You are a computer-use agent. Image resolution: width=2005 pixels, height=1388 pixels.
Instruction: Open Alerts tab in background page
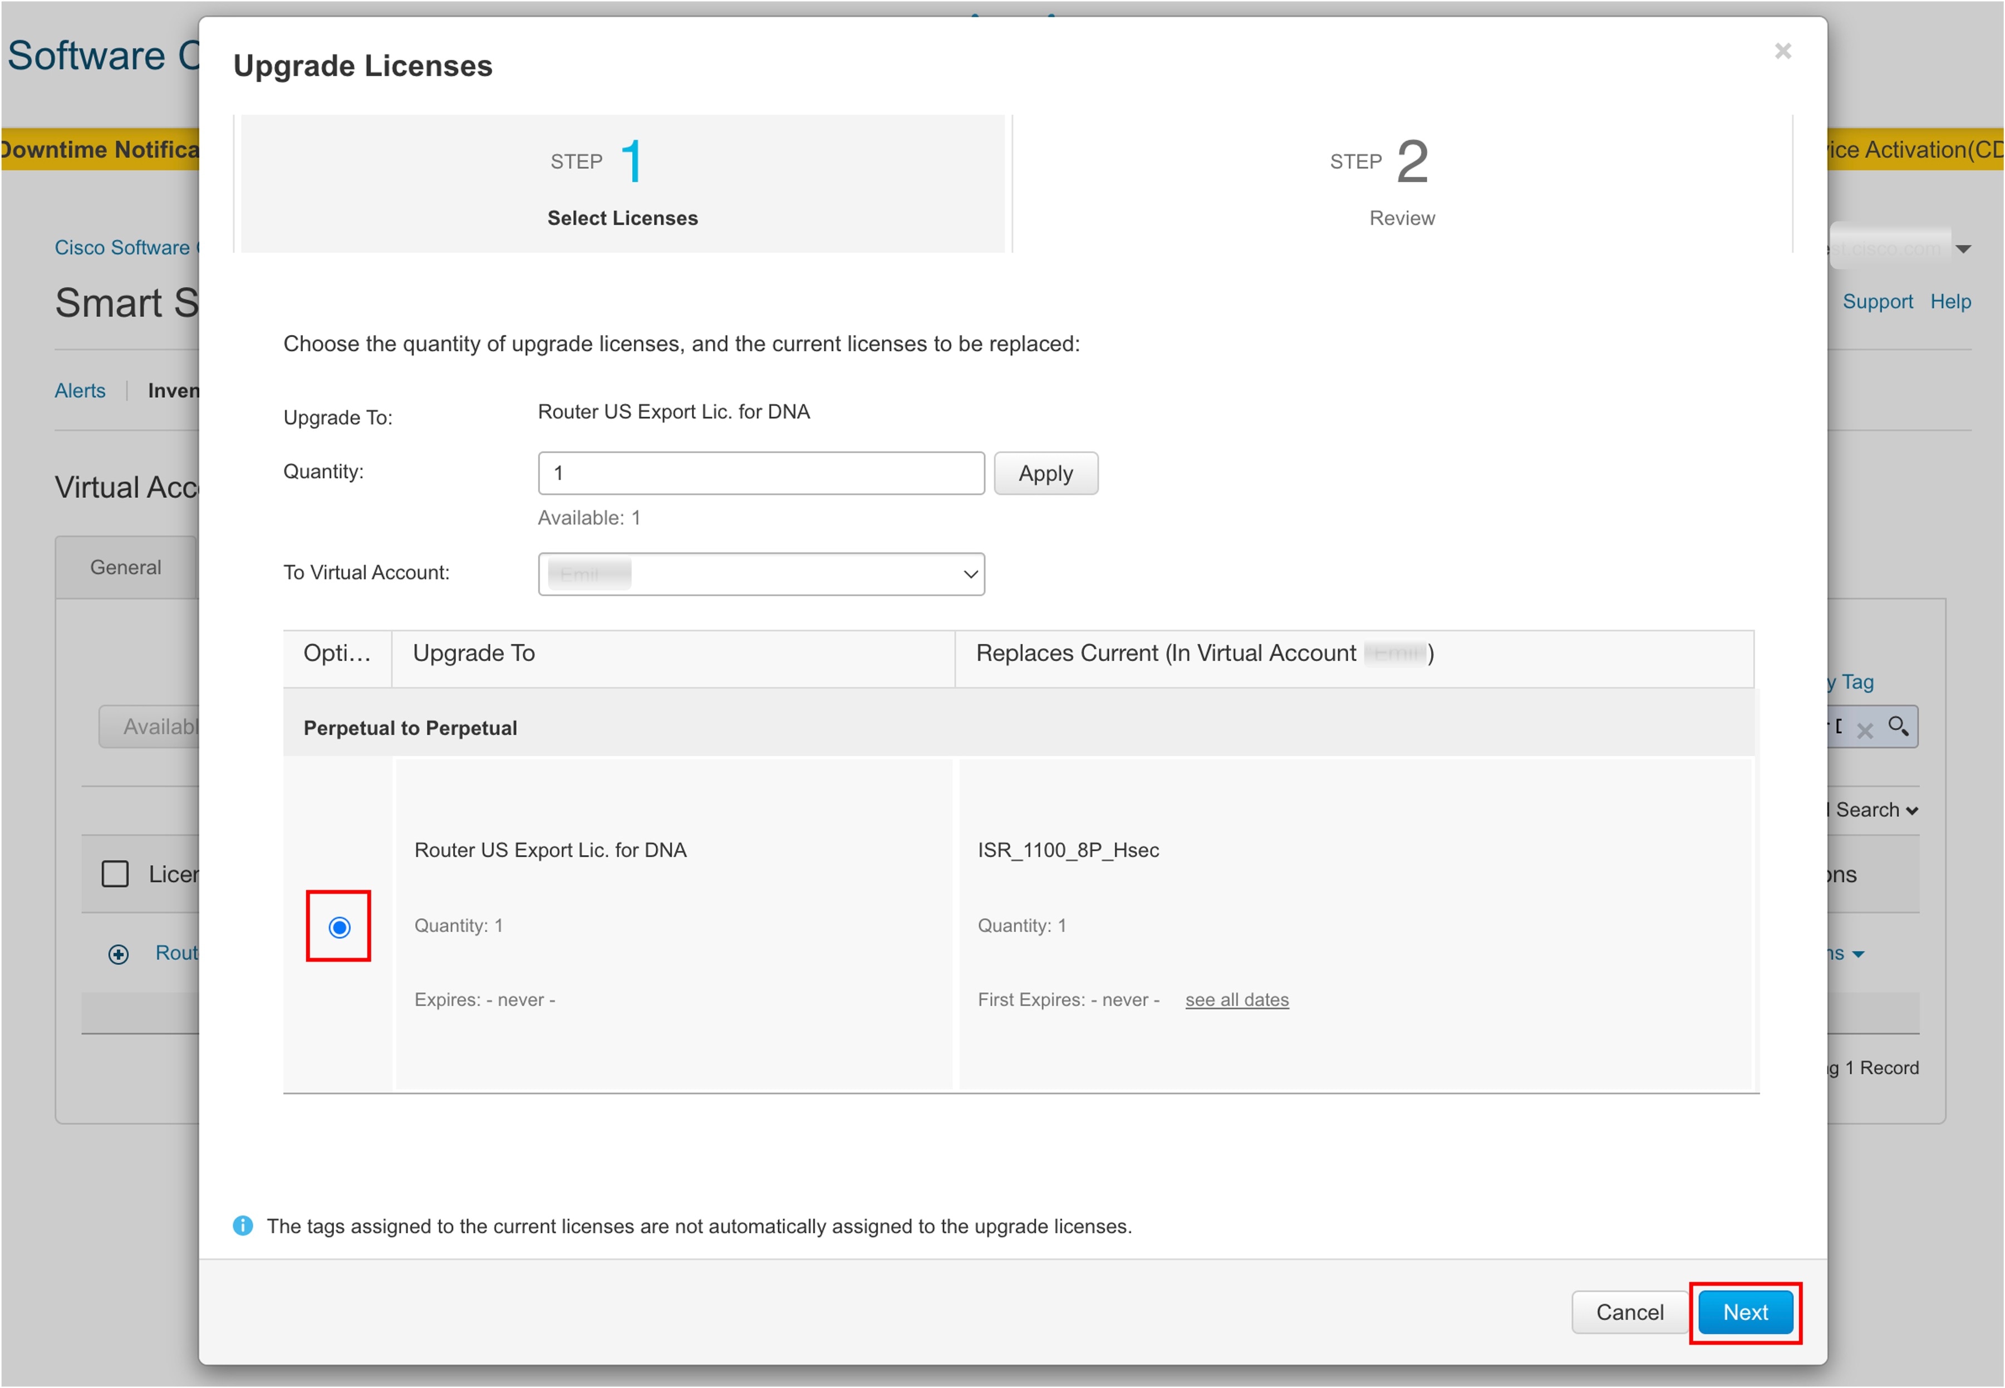coord(80,390)
